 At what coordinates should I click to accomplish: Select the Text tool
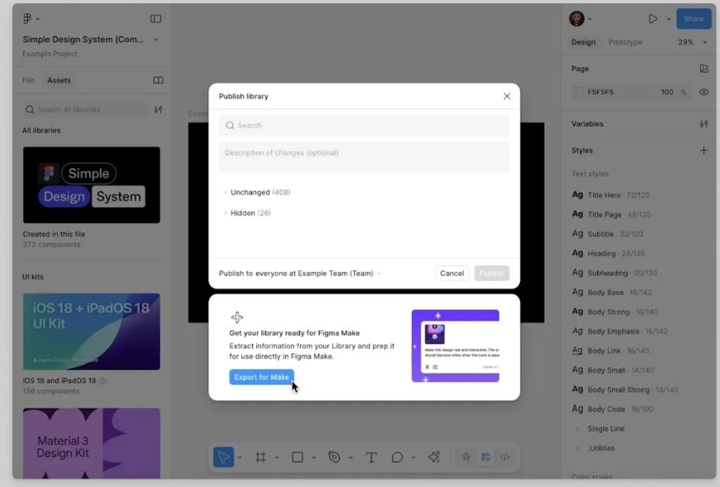point(371,457)
